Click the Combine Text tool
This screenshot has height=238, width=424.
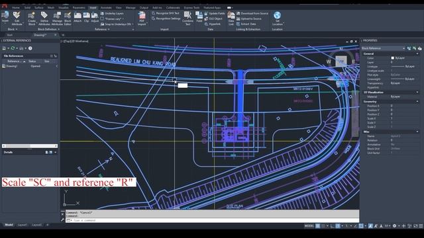(187, 19)
